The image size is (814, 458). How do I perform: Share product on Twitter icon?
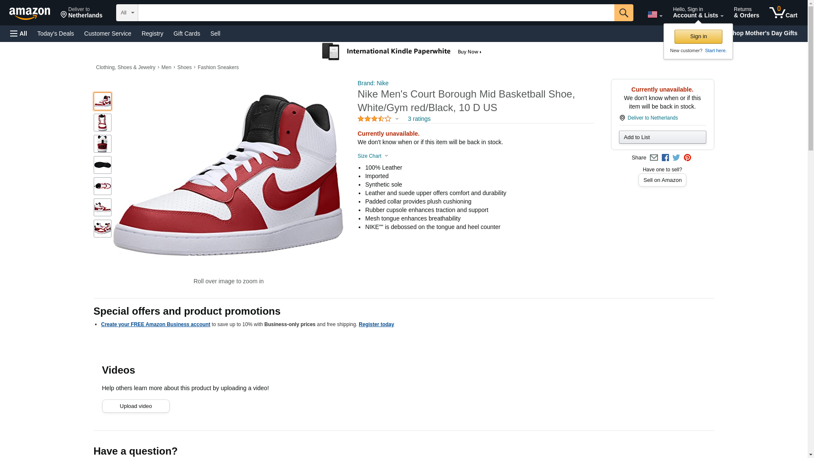pyautogui.click(x=676, y=158)
